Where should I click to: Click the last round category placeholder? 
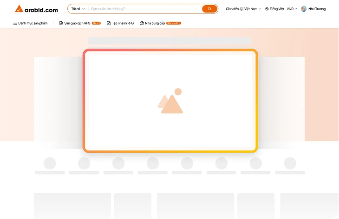(290, 163)
